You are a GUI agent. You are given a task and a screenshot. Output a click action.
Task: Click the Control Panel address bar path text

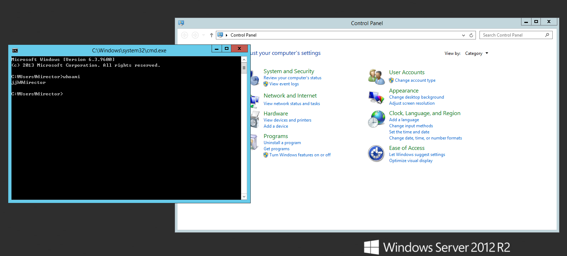pyautogui.click(x=244, y=35)
